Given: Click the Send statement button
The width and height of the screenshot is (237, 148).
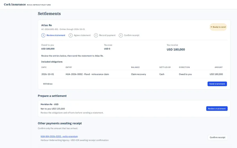Looking at the screenshot, I should (217, 84).
